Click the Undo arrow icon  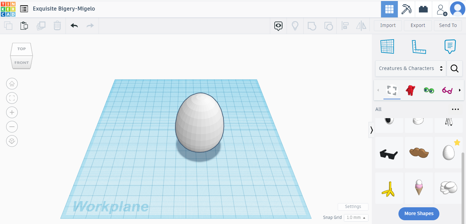pos(74,25)
